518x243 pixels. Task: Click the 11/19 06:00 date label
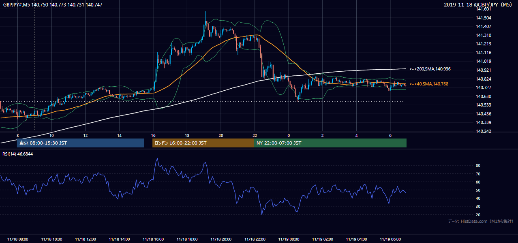click(x=390, y=239)
